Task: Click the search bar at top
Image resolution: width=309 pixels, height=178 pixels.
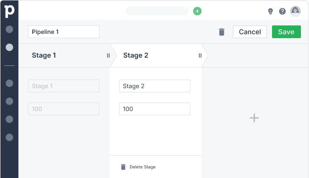Action: click(157, 11)
